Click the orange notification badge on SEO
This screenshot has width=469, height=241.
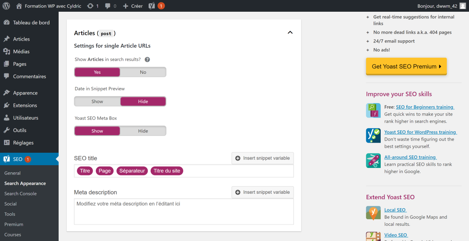pyautogui.click(x=28, y=159)
